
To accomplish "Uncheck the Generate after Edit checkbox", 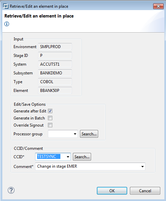I will tap(50, 111).
